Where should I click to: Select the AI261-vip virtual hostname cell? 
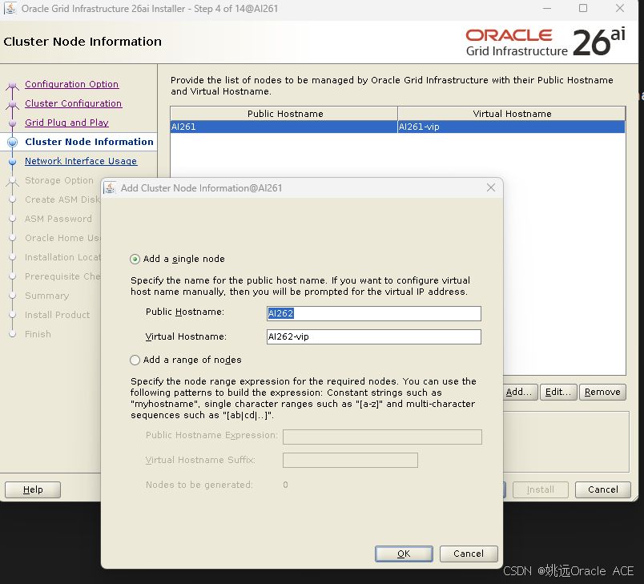click(511, 127)
